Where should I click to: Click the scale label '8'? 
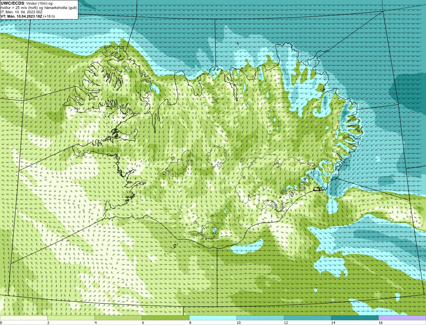click(190, 323)
